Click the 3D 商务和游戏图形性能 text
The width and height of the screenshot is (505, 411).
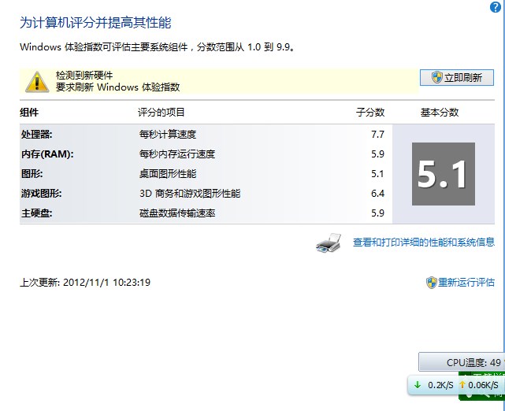[190, 194]
